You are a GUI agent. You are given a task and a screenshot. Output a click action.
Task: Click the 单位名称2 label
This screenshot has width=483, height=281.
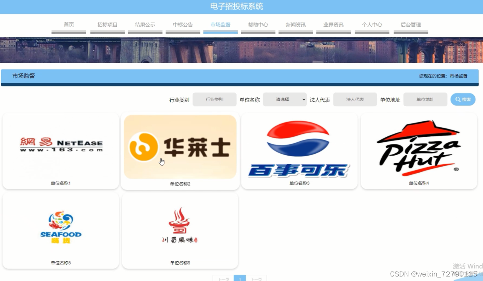(x=180, y=184)
